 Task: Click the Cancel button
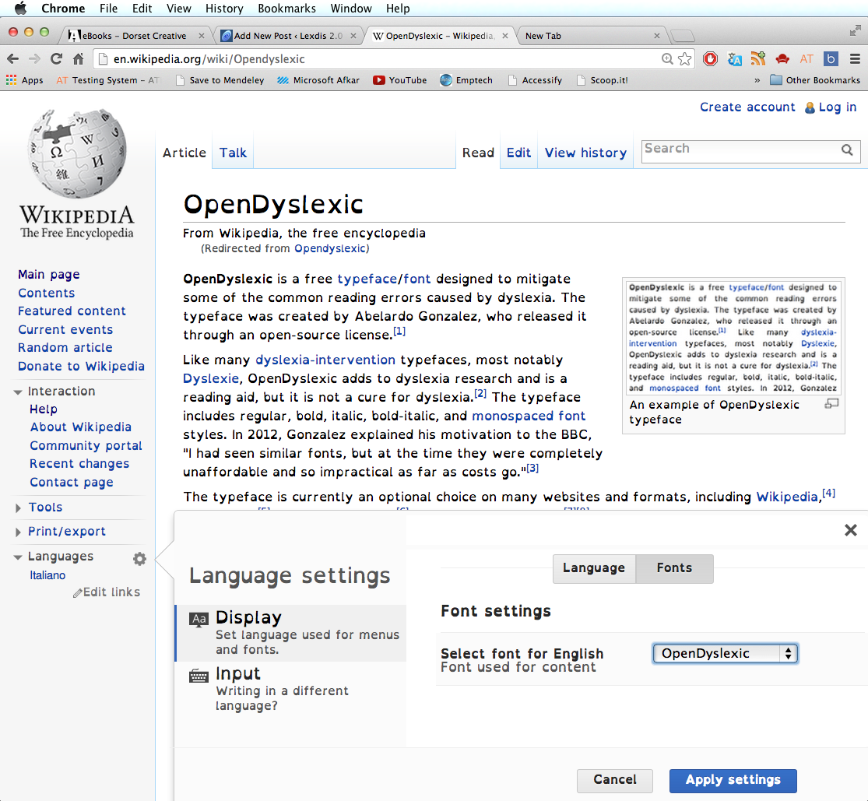pos(614,781)
